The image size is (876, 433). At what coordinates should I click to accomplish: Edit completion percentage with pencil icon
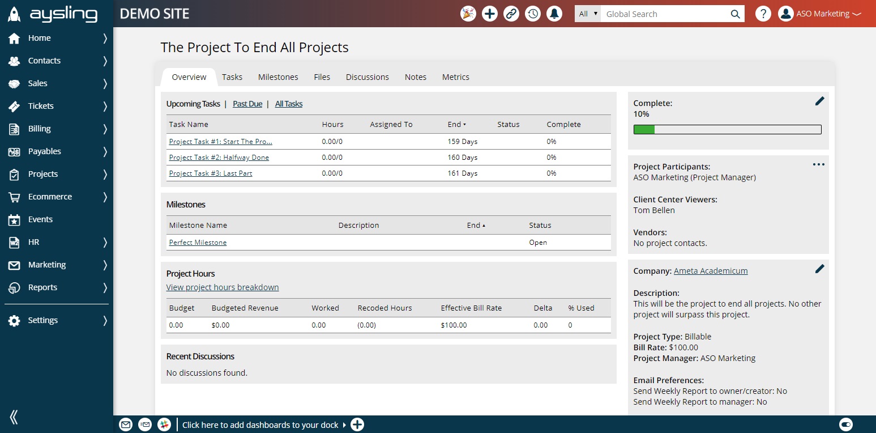[819, 101]
